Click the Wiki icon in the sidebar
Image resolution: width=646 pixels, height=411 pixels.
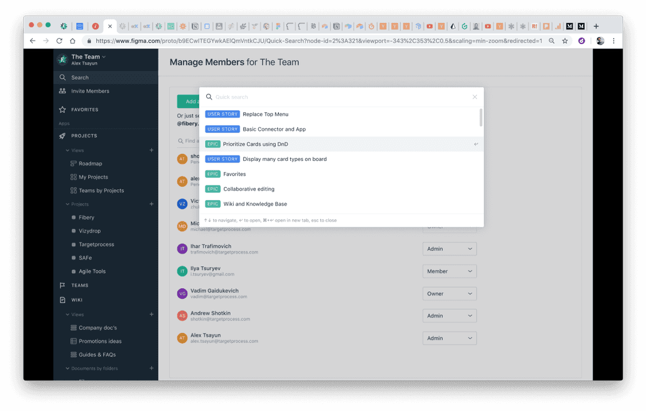click(63, 299)
